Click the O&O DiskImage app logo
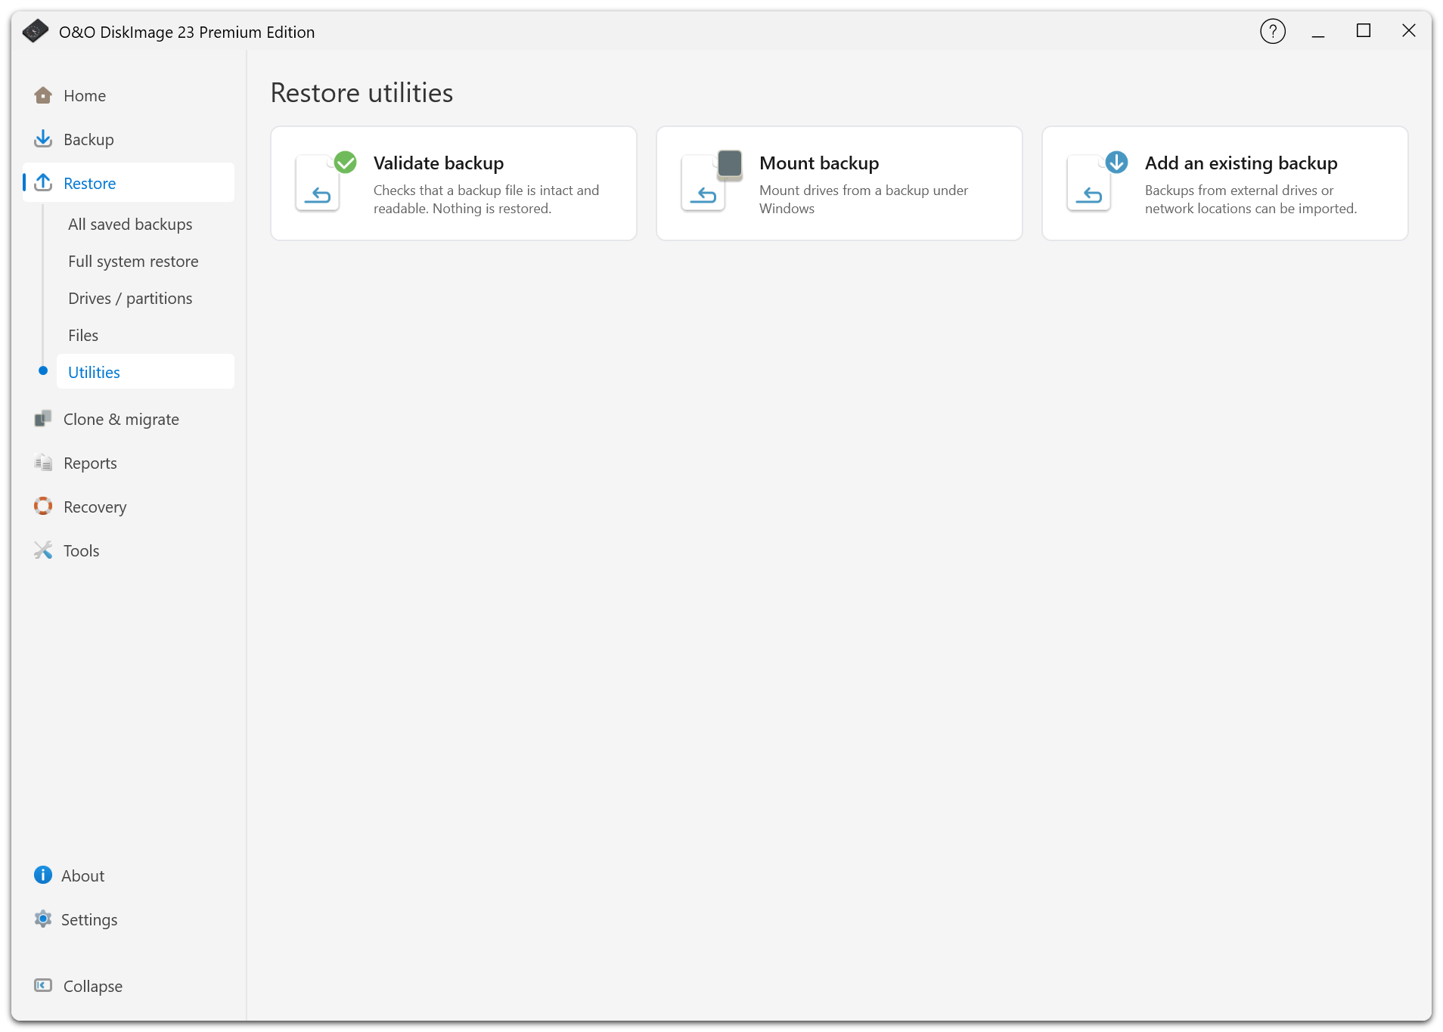The width and height of the screenshot is (1443, 1032). (36, 31)
